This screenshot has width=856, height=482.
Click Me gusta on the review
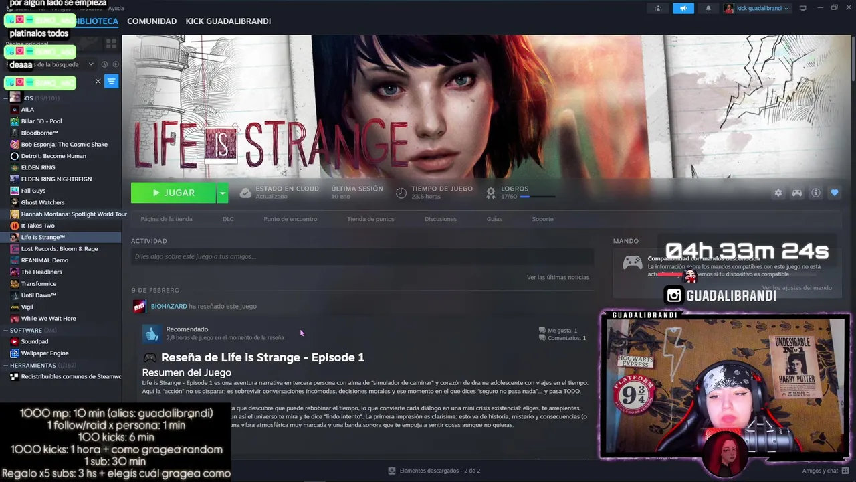558,330
